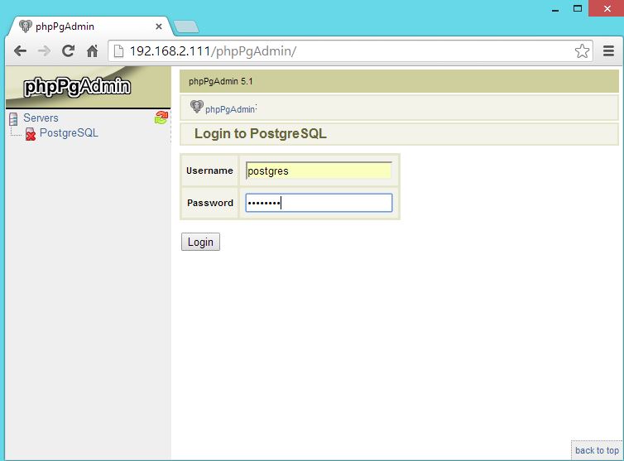624x461 pixels.
Task: Minimize the browser window
Action: click(x=555, y=9)
